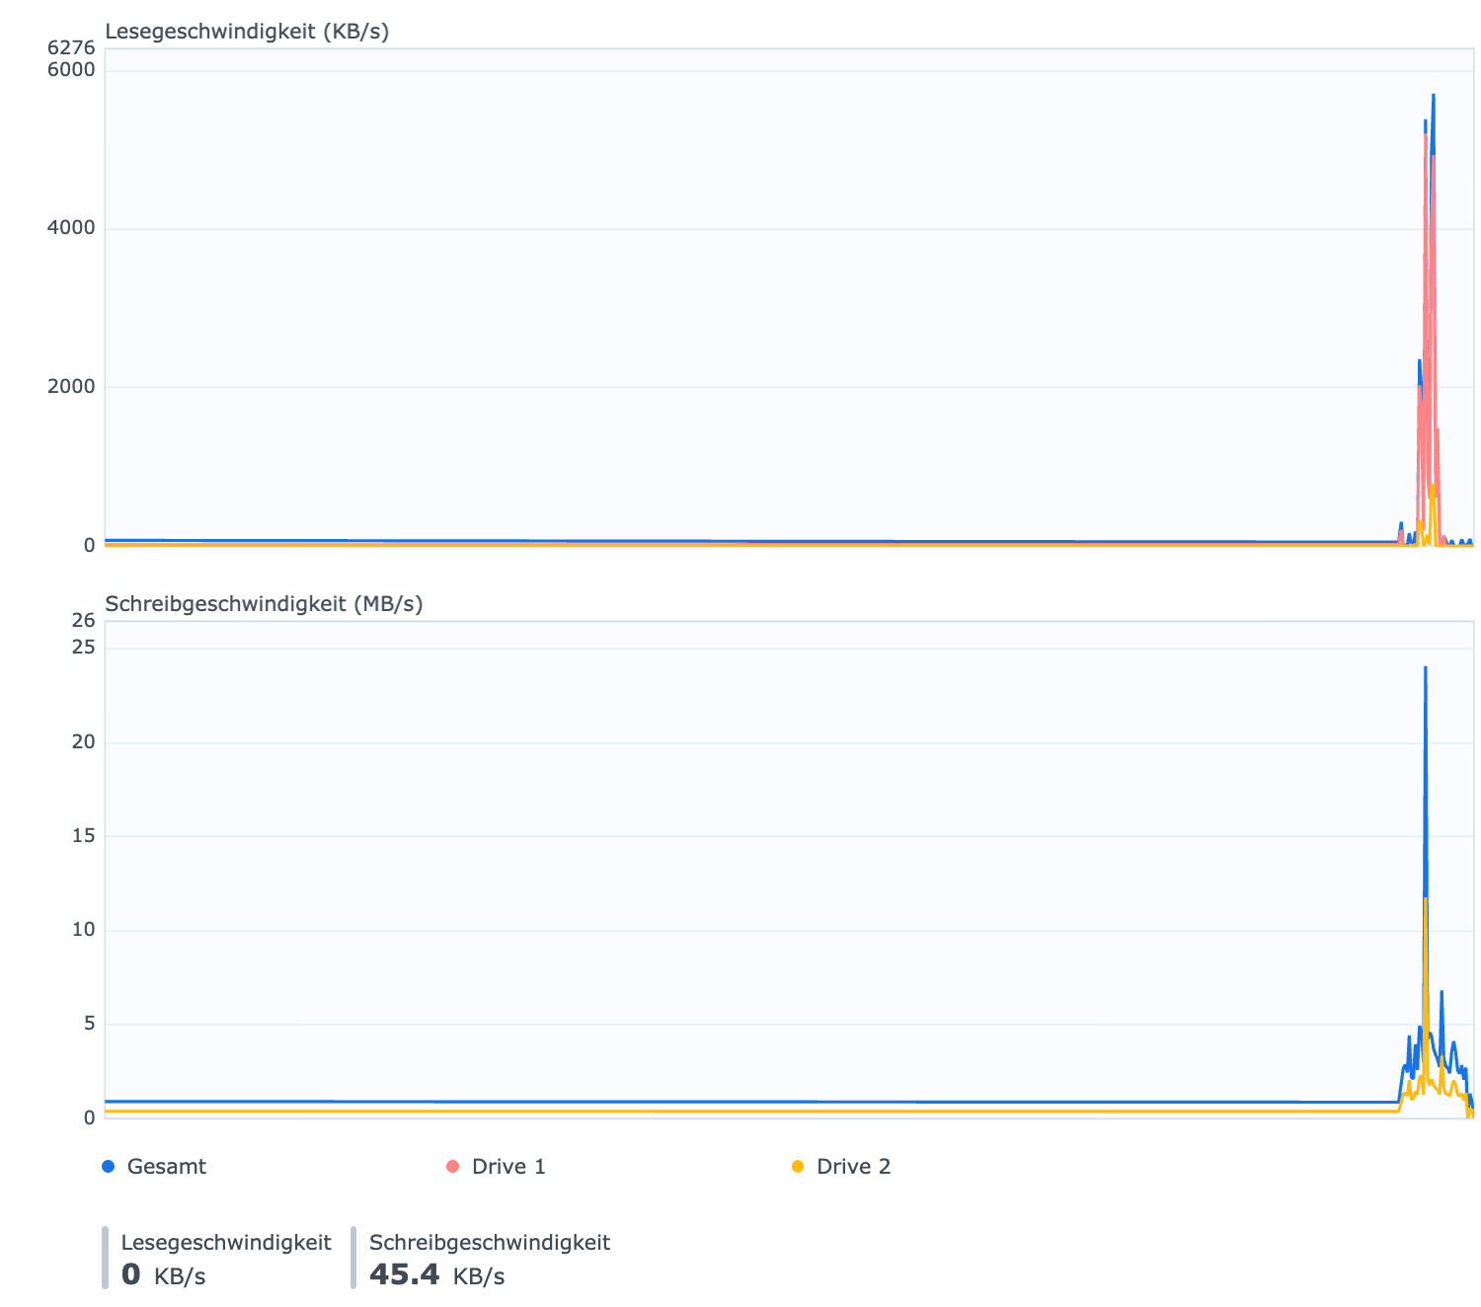
Task: Click the read speed peak in upper chart
Action: pos(1433,95)
